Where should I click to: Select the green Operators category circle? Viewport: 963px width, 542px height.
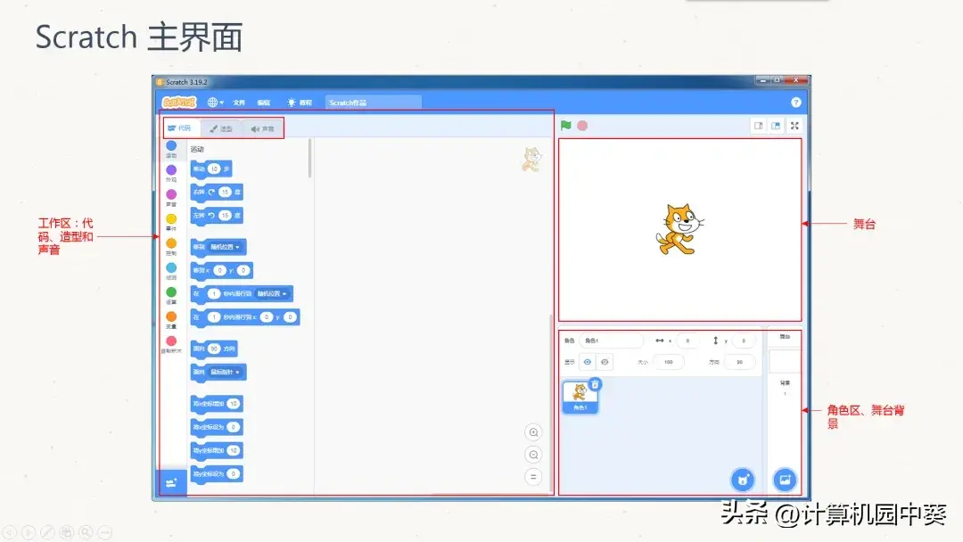[x=171, y=292]
